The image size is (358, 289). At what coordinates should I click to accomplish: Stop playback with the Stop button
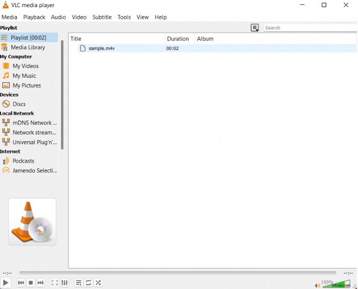click(x=31, y=283)
